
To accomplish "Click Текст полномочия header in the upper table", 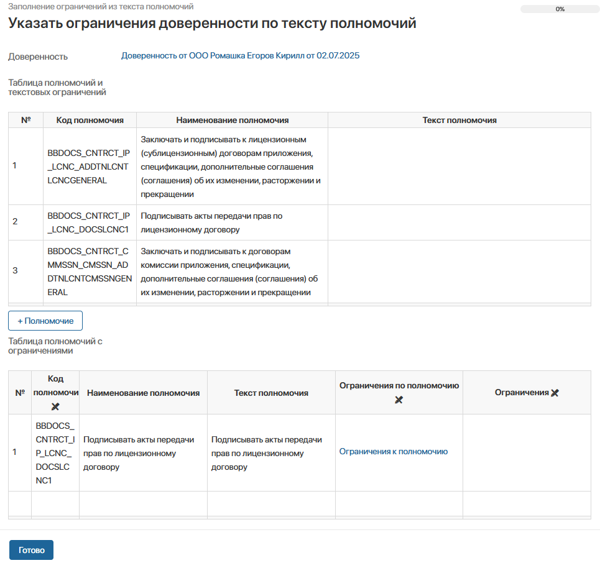I will click(459, 120).
